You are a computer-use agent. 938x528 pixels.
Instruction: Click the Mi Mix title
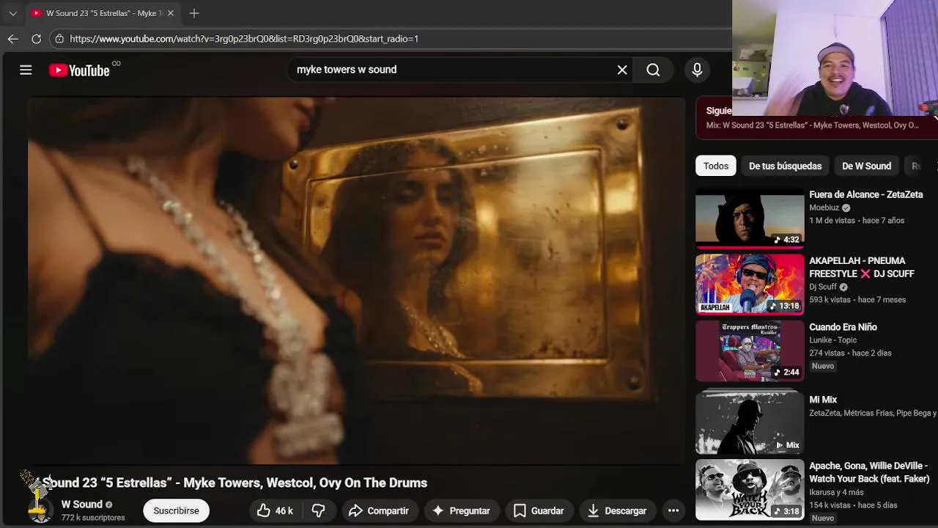pyautogui.click(x=823, y=400)
